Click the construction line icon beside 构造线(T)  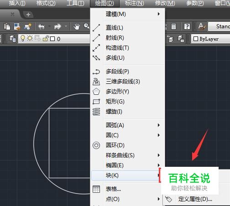pyautogui.click(x=96, y=48)
